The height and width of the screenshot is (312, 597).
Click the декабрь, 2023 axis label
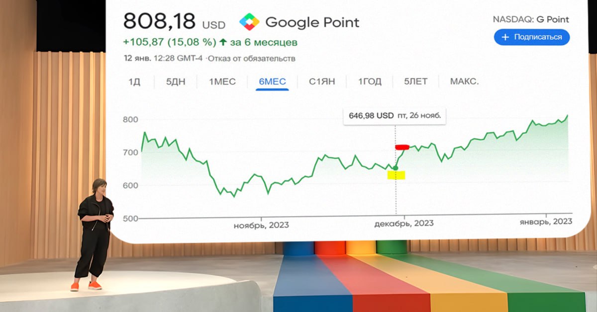click(x=403, y=224)
